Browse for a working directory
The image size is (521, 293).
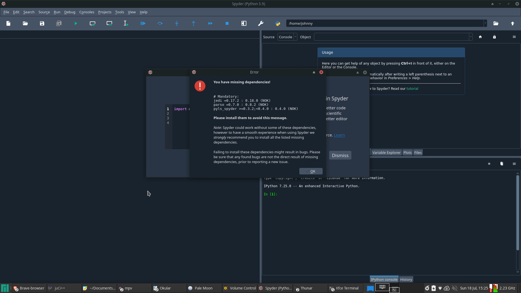click(496, 24)
